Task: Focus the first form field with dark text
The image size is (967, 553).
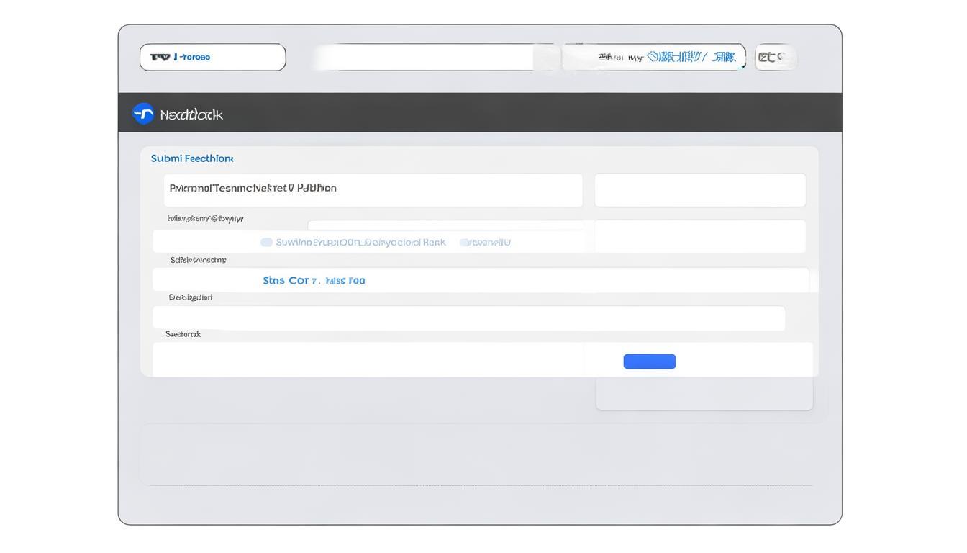Action: (x=373, y=190)
